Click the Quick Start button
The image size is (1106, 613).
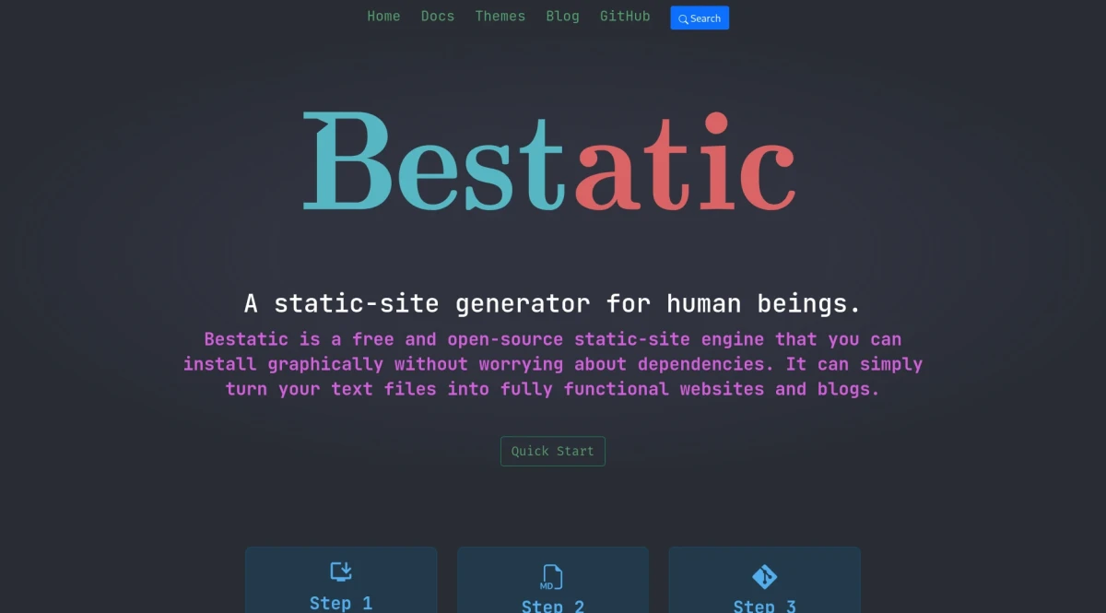pos(552,451)
